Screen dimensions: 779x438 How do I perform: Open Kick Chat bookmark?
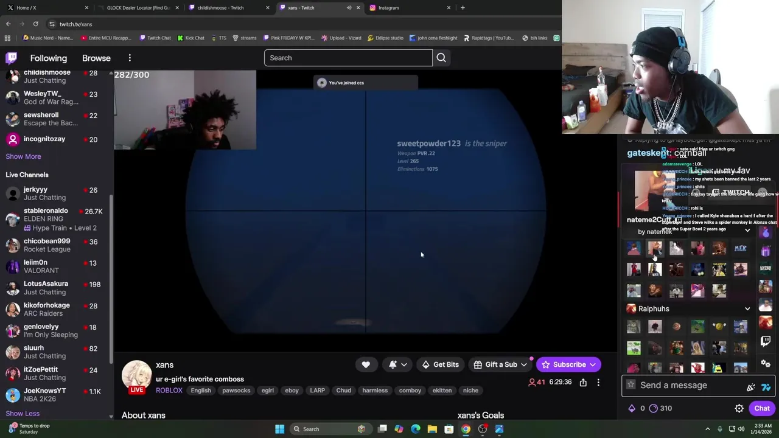tap(190, 38)
